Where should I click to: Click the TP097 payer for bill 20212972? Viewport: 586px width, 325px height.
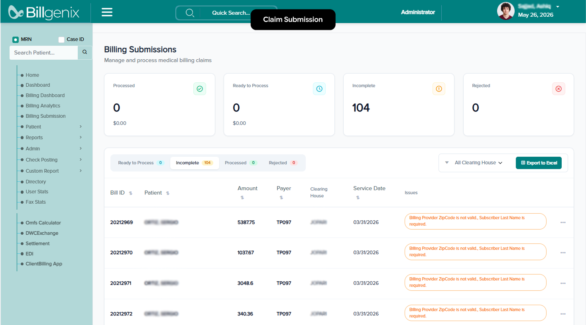click(284, 314)
